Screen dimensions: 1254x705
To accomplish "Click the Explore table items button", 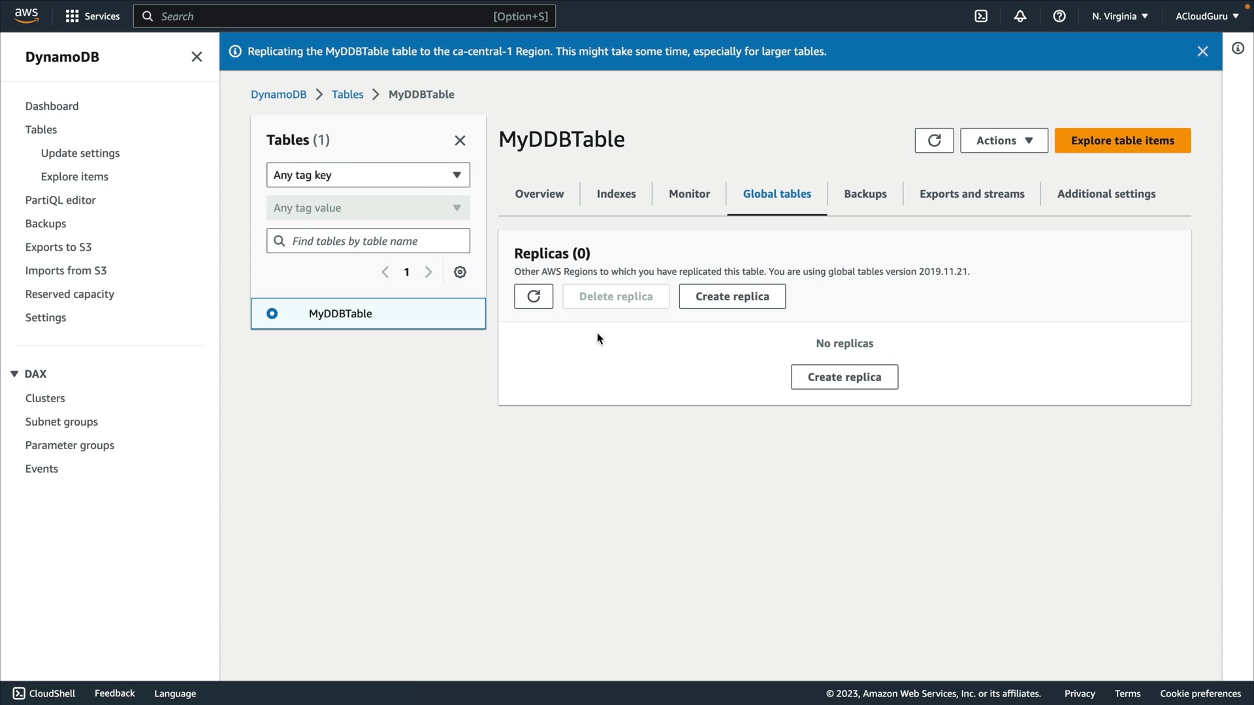I will click(1122, 140).
